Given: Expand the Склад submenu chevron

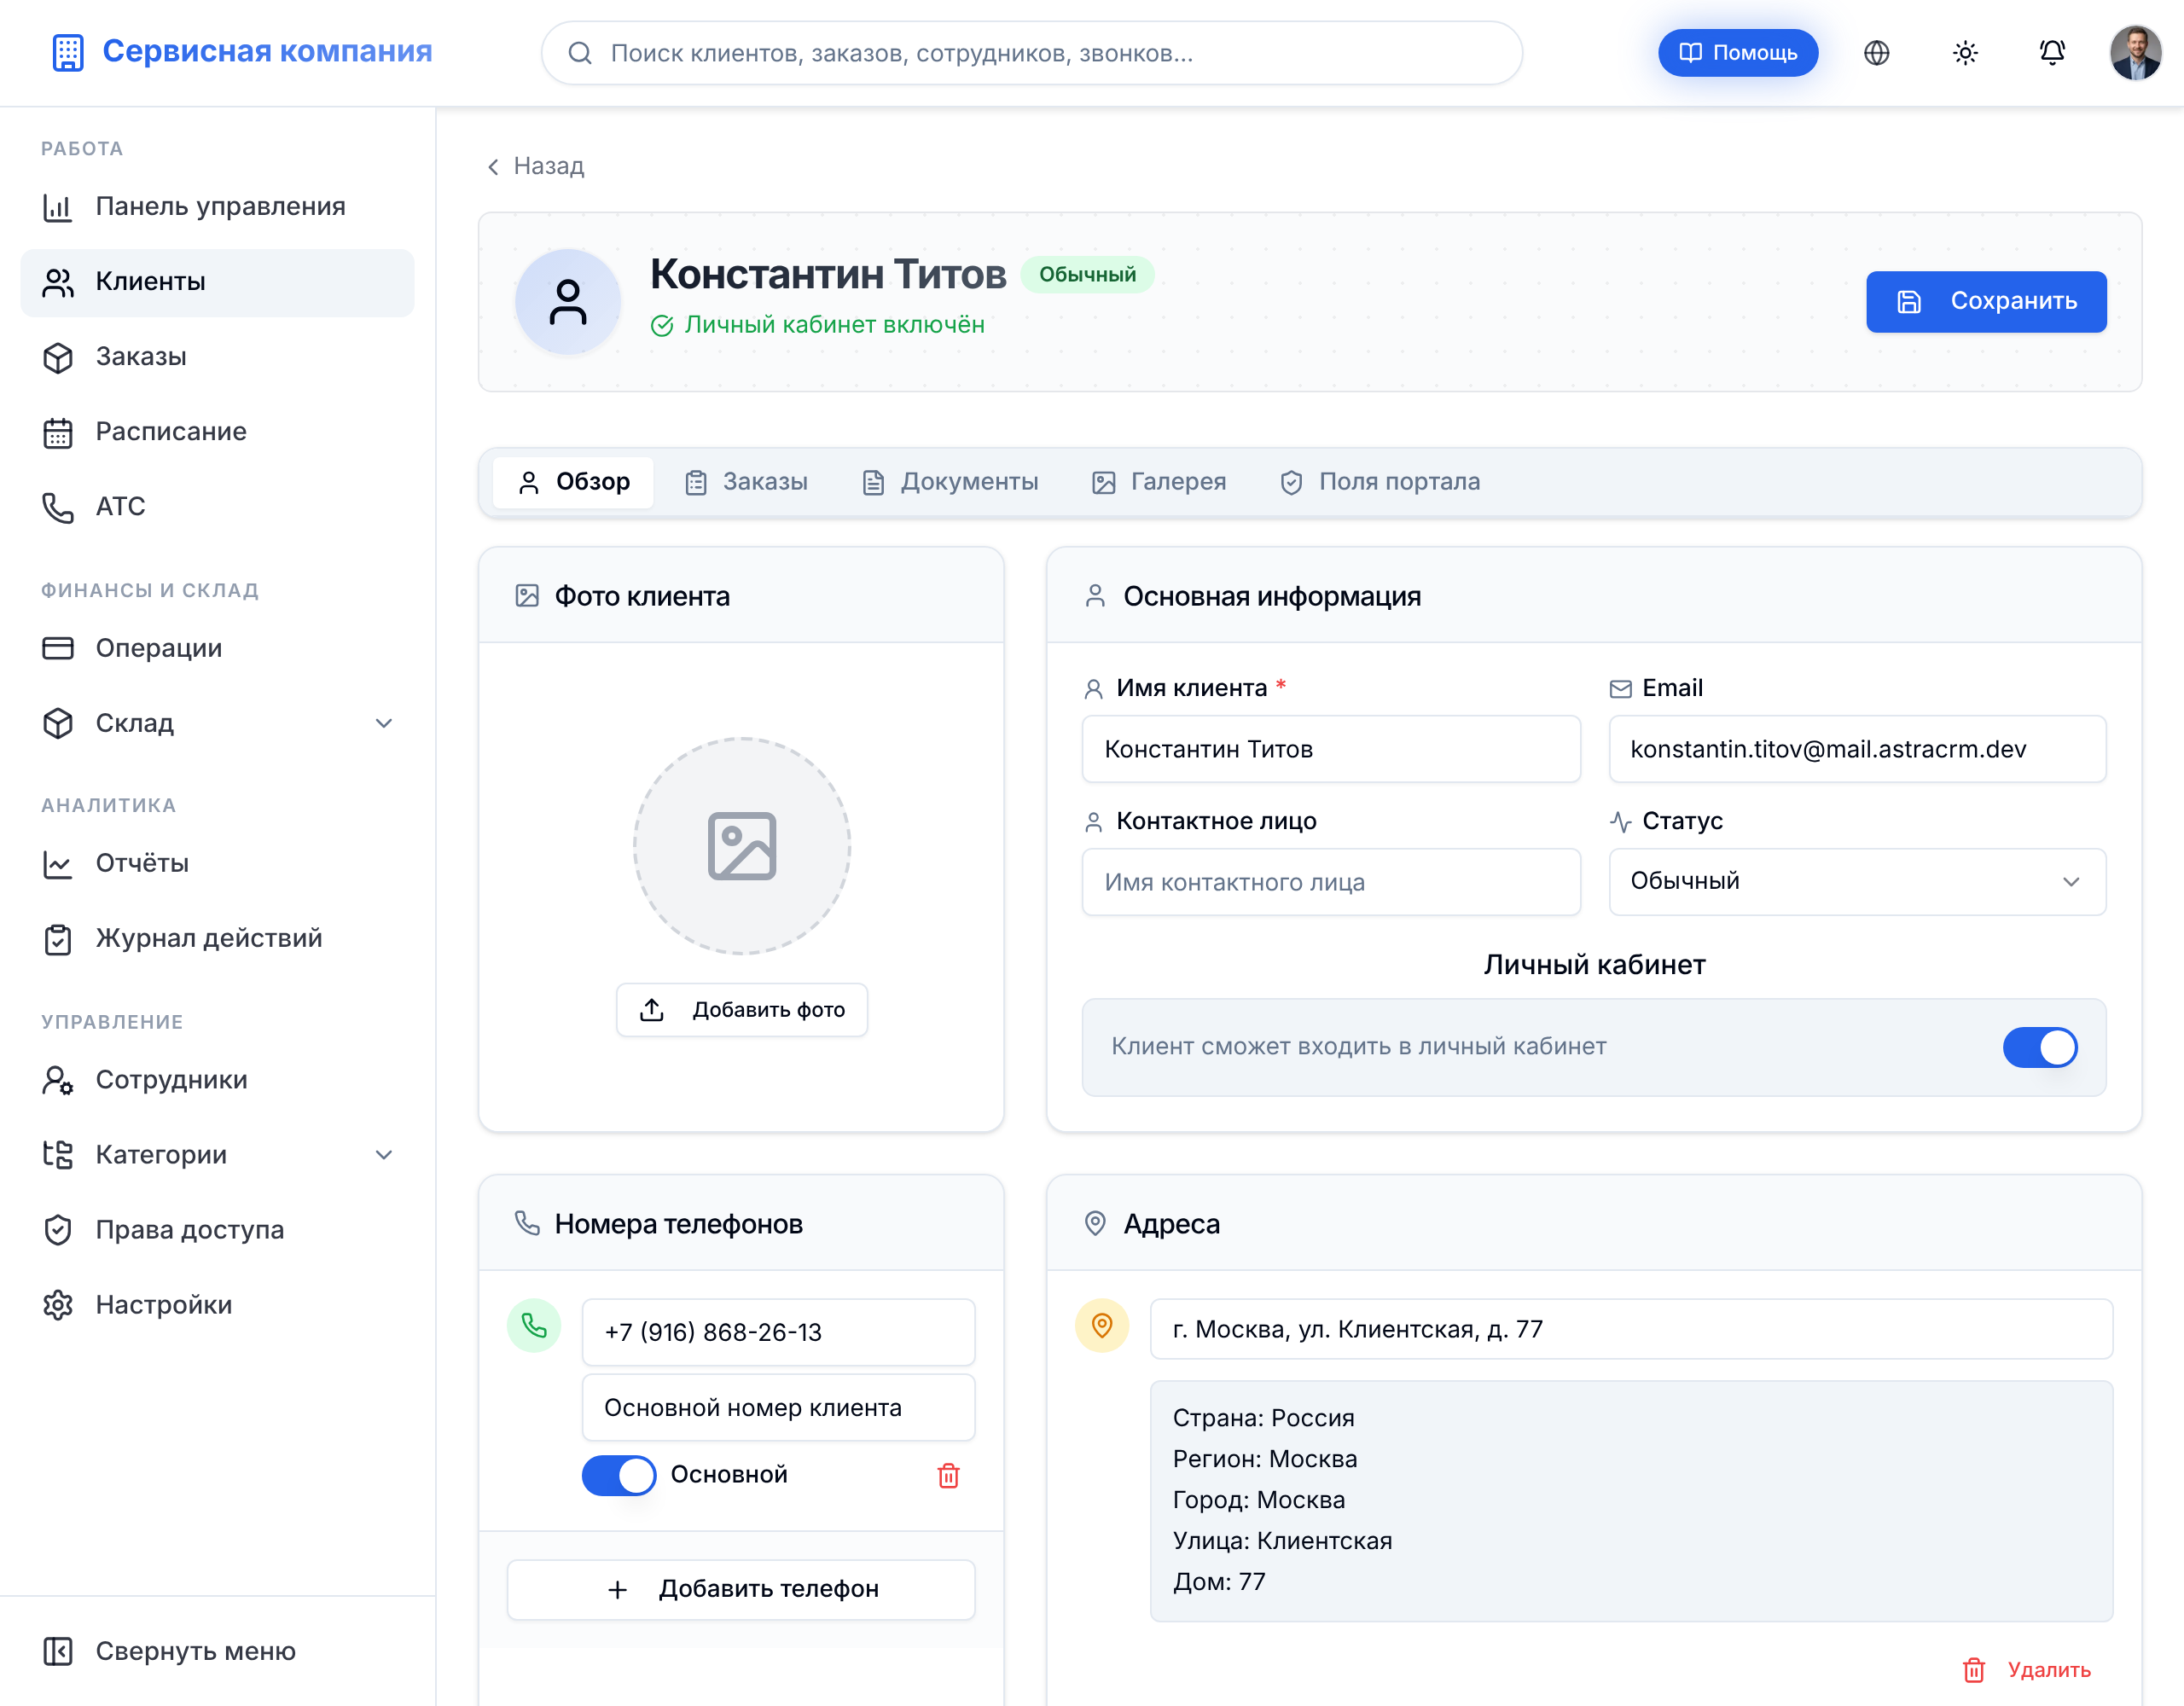Looking at the screenshot, I should pos(383,723).
